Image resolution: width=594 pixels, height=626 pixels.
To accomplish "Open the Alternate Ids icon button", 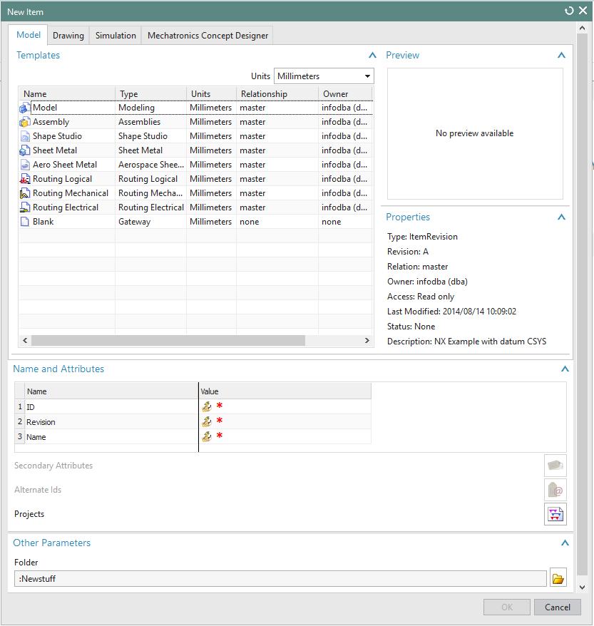I will click(555, 490).
